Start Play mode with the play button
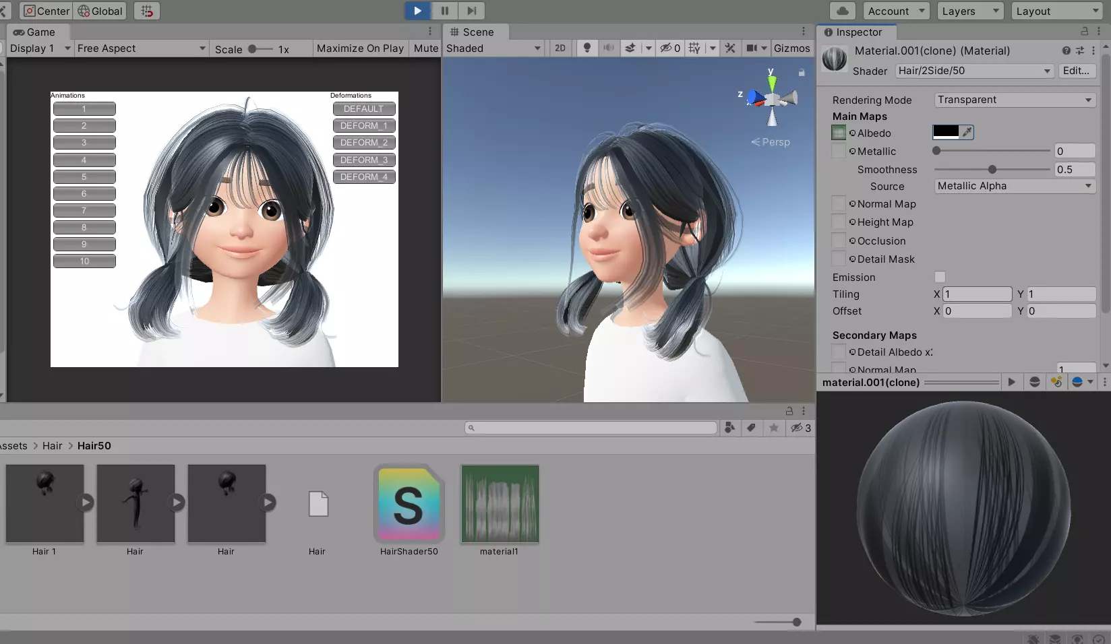This screenshot has height=644, width=1111. 417,11
